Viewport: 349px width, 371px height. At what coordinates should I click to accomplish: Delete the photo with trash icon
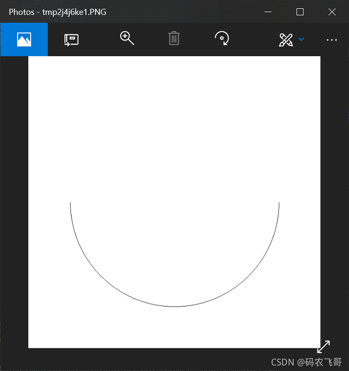click(174, 38)
